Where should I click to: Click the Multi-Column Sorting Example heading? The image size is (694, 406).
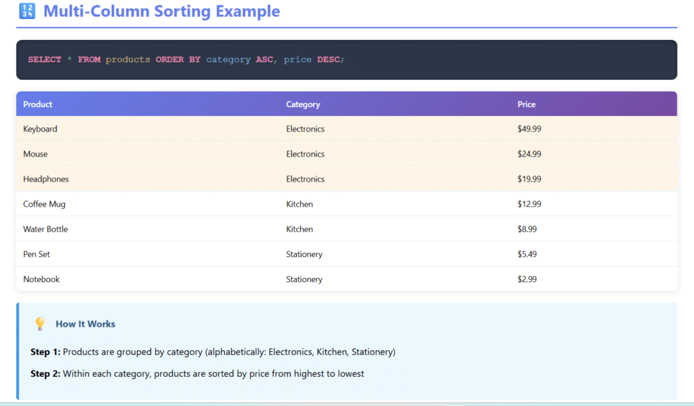pos(161,11)
